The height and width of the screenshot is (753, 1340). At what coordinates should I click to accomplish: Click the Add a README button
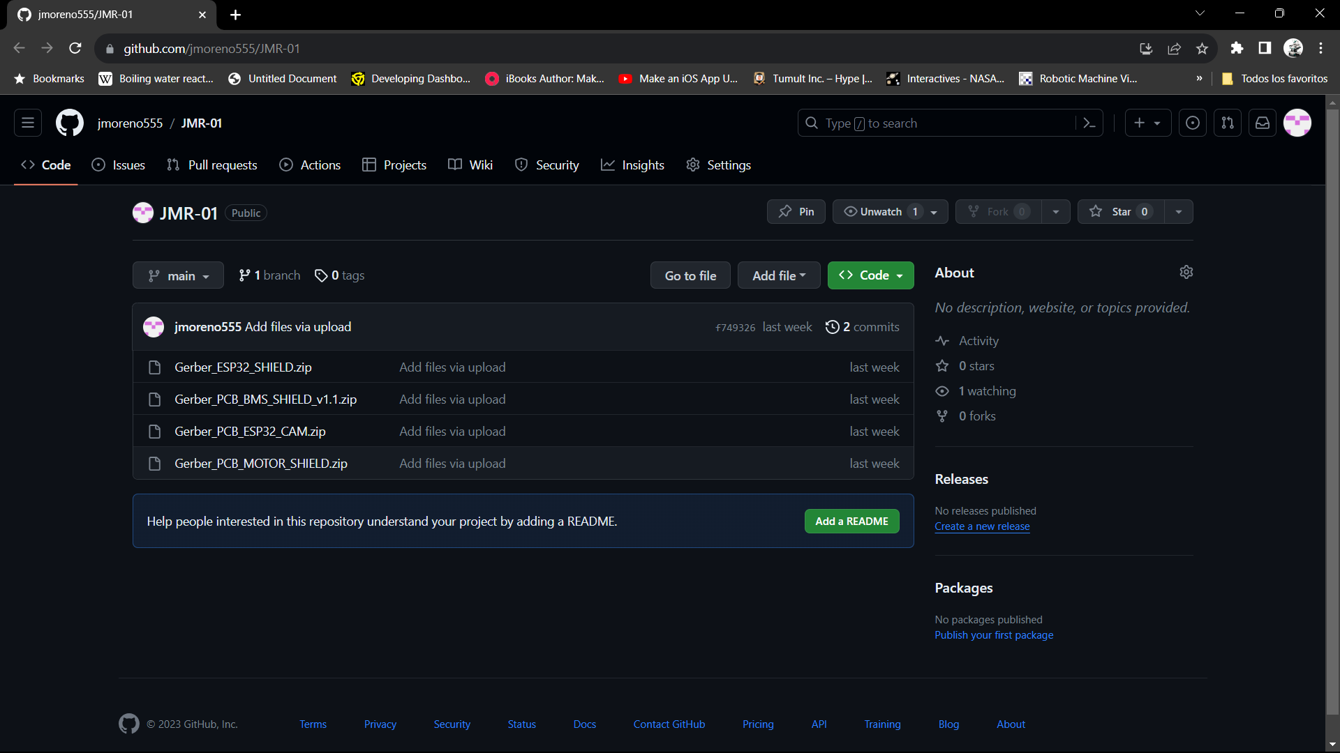coord(851,522)
